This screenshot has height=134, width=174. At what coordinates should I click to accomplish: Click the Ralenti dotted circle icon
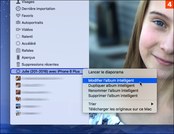[x=18, y=36]
